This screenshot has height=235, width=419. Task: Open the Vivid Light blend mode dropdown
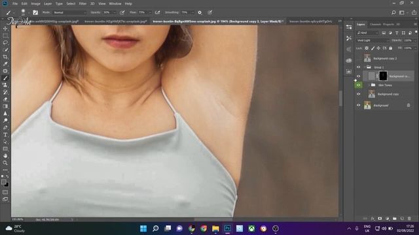pyautogui.click(x=373, y=40)
